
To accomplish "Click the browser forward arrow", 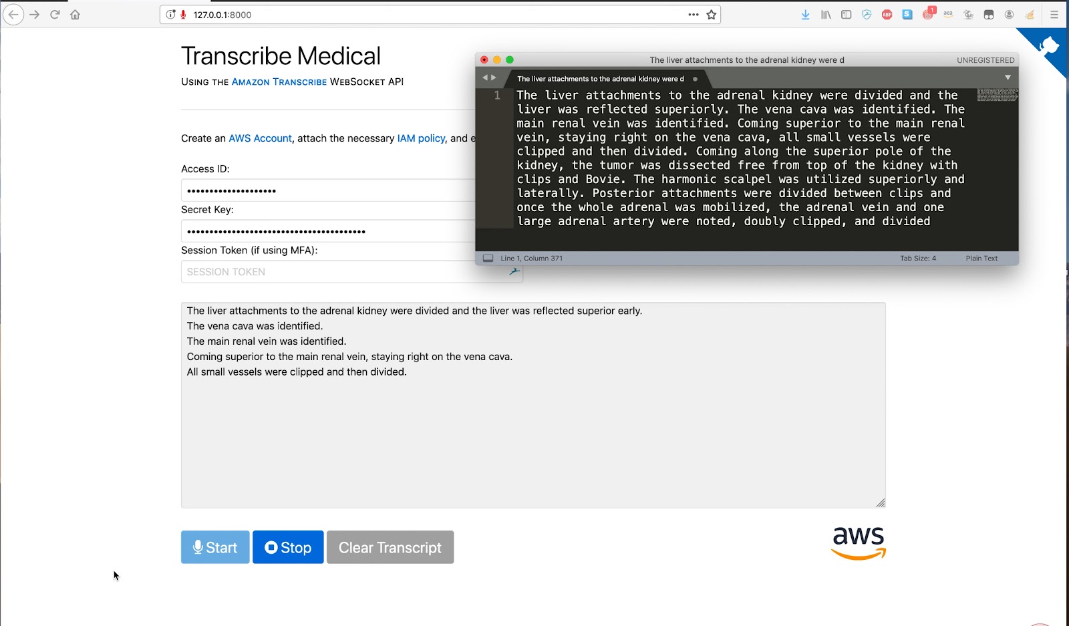I will [x=35, y=14].
